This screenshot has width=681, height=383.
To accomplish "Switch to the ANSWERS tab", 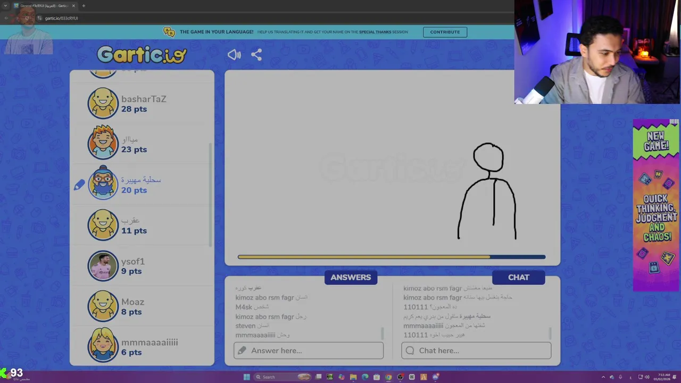I will pyautogui.click(x=351, y=277).
